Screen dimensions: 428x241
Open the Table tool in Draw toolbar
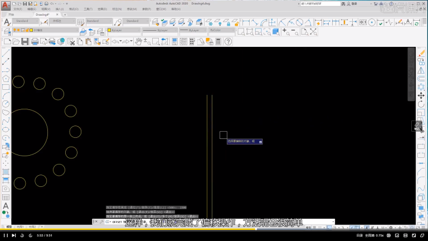point(6,197)
